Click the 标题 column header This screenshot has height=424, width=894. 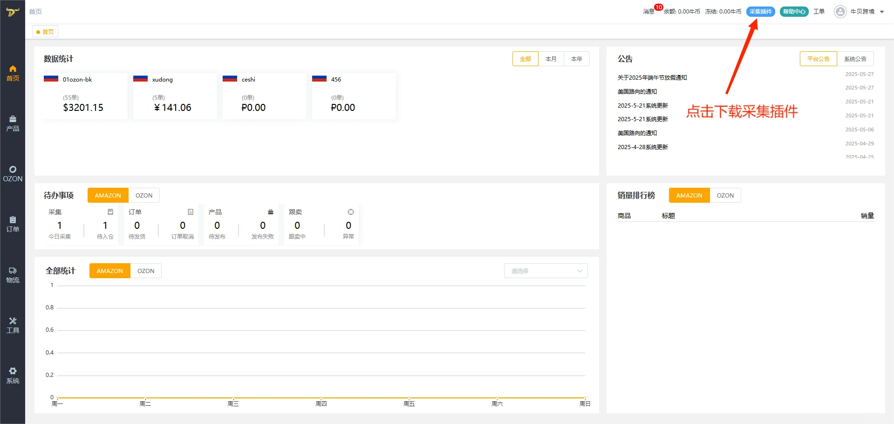[x=669, y=216]
